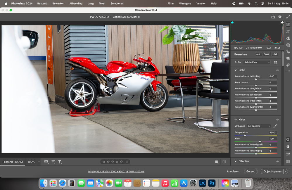Screen dimensions: 292x190
Task: Toggle the HDR editing button
Action: pyautogui.click(x=275, y=54)
